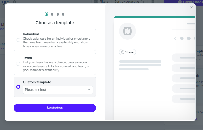Click the Individual template card

pyautogui.click(x=55, y=40)
